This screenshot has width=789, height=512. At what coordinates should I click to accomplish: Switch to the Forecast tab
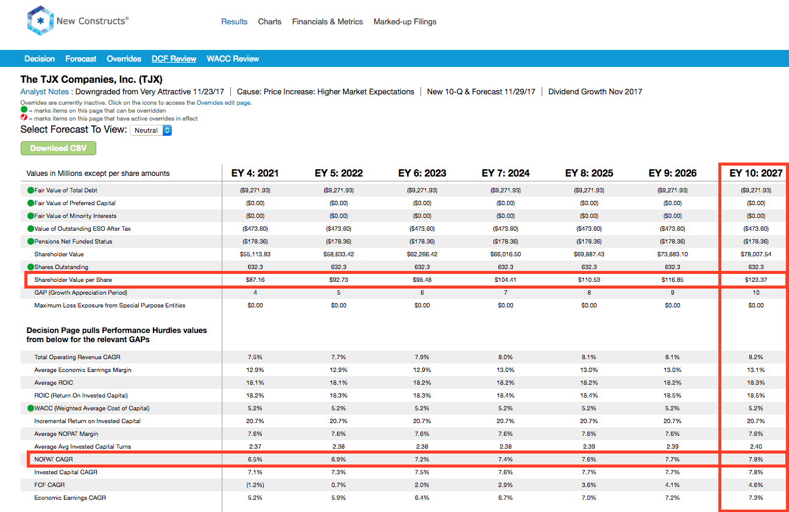[81, 59]
